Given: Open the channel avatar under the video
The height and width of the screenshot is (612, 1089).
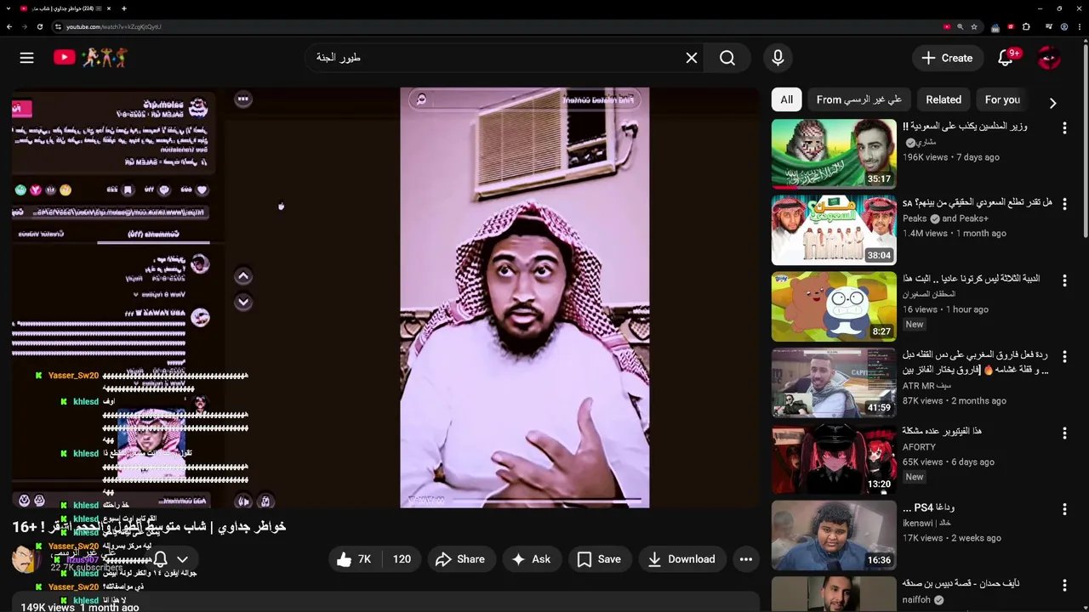Looking at the screenshot, I should coord(26,559).
